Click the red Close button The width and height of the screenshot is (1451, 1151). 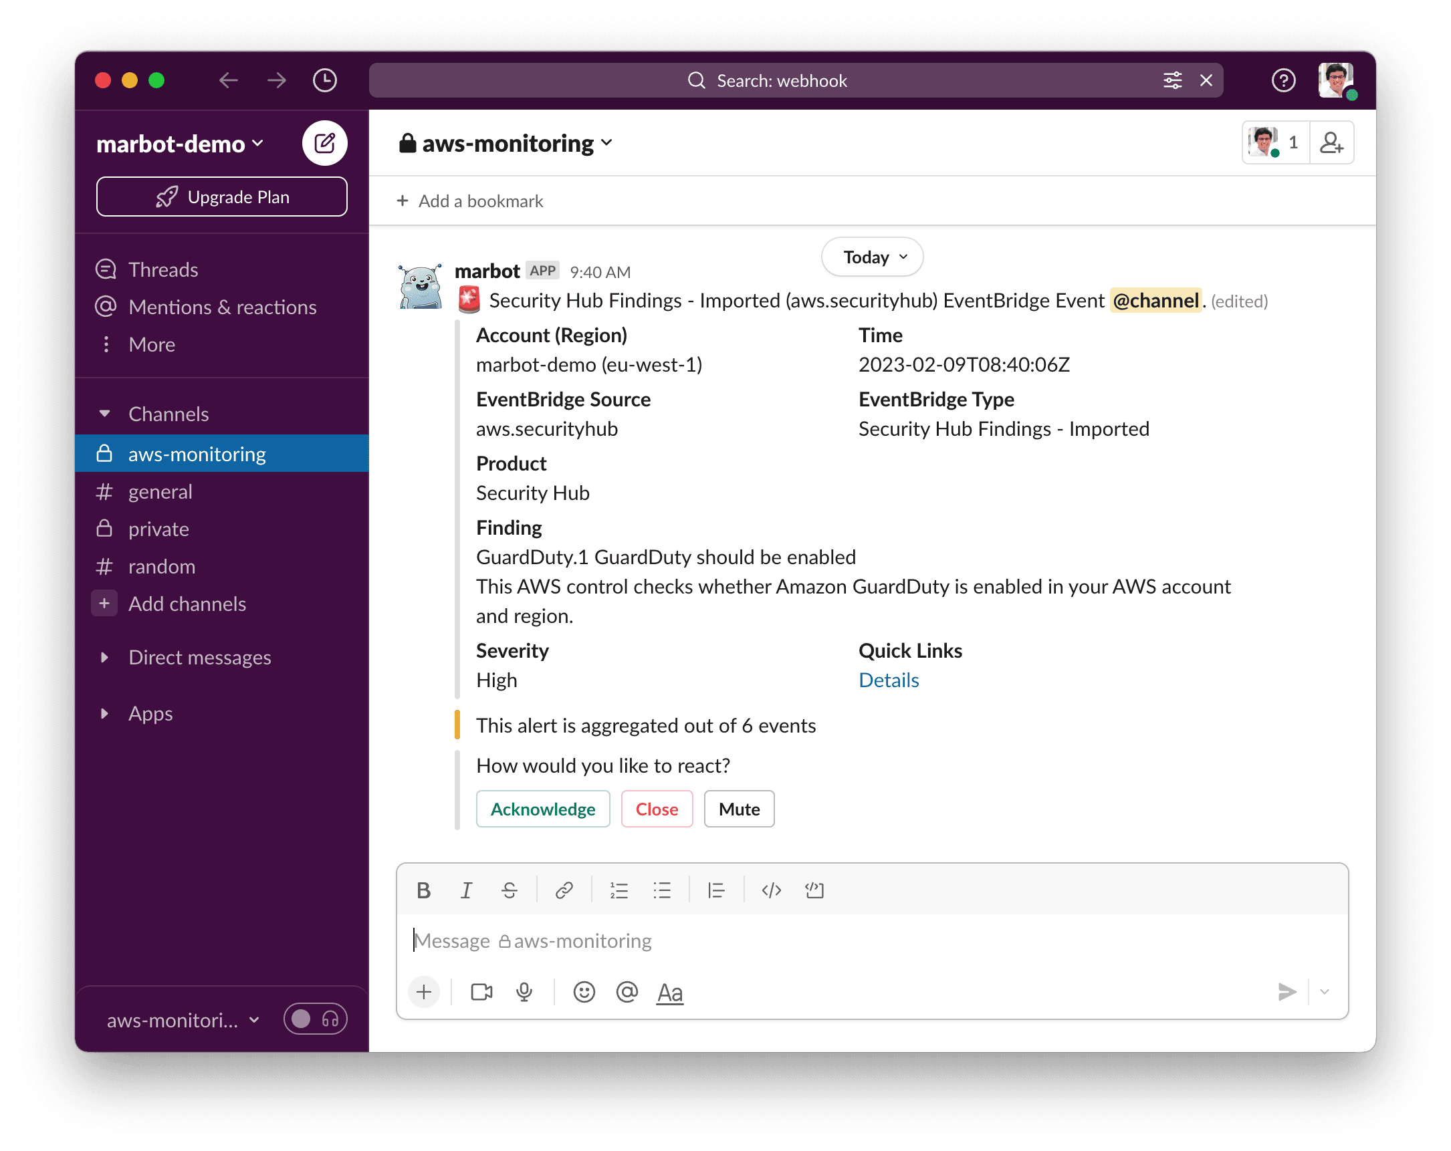pyautogui.click(x=656, y=809)
